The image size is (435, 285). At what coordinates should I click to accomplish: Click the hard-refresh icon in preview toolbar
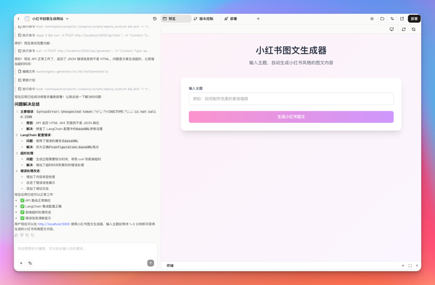click(x=414, y=29)
